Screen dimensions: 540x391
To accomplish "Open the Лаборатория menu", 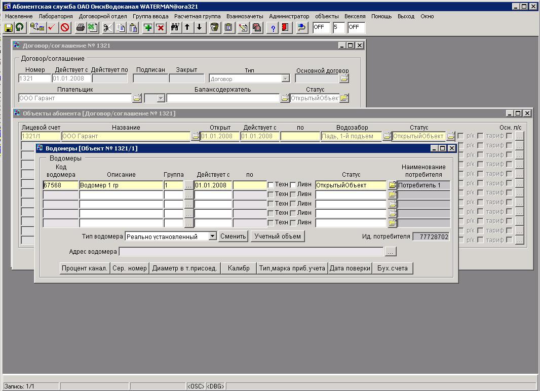I will click(x=56, y=16).
